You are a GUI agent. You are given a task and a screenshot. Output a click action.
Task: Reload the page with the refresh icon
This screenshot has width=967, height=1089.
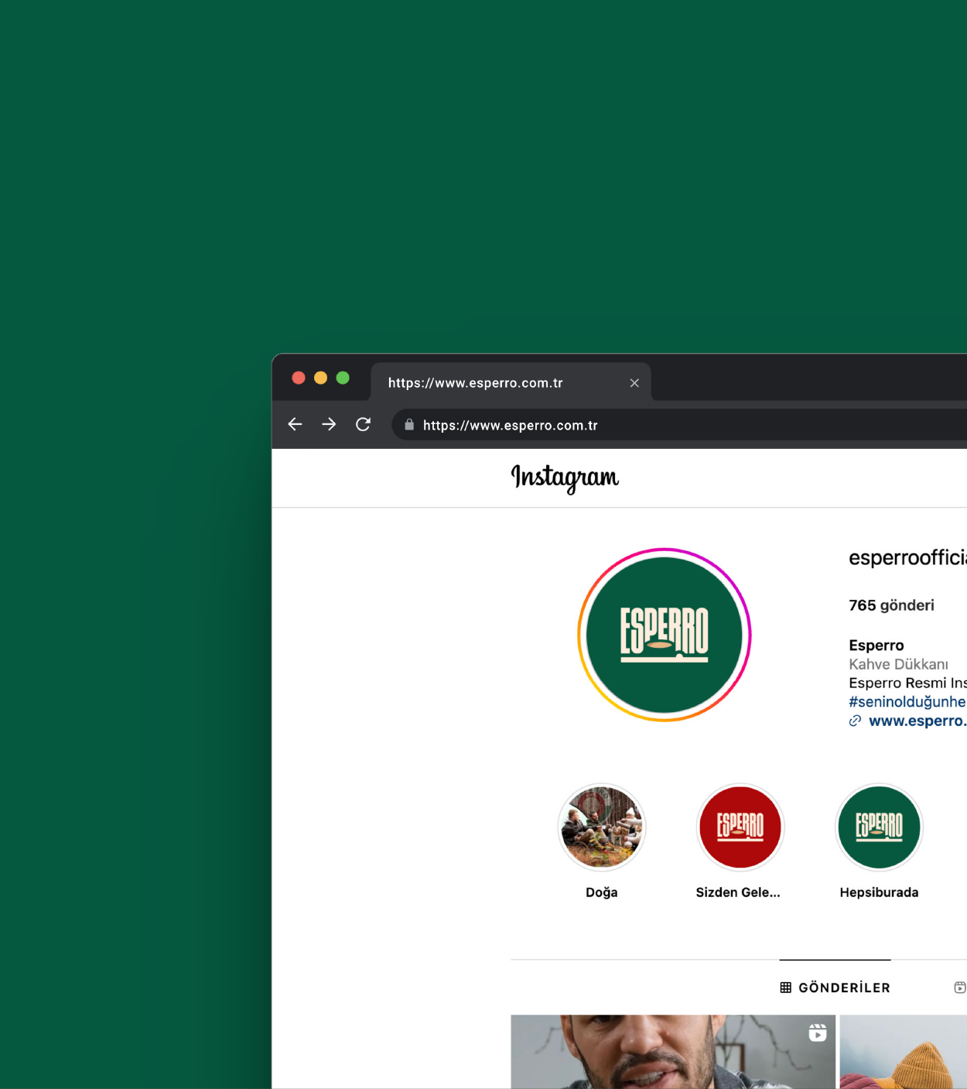coord(363,424)
